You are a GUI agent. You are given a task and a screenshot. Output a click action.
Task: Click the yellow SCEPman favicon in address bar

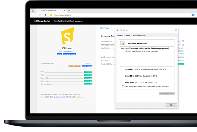click(x=51, y=15)
